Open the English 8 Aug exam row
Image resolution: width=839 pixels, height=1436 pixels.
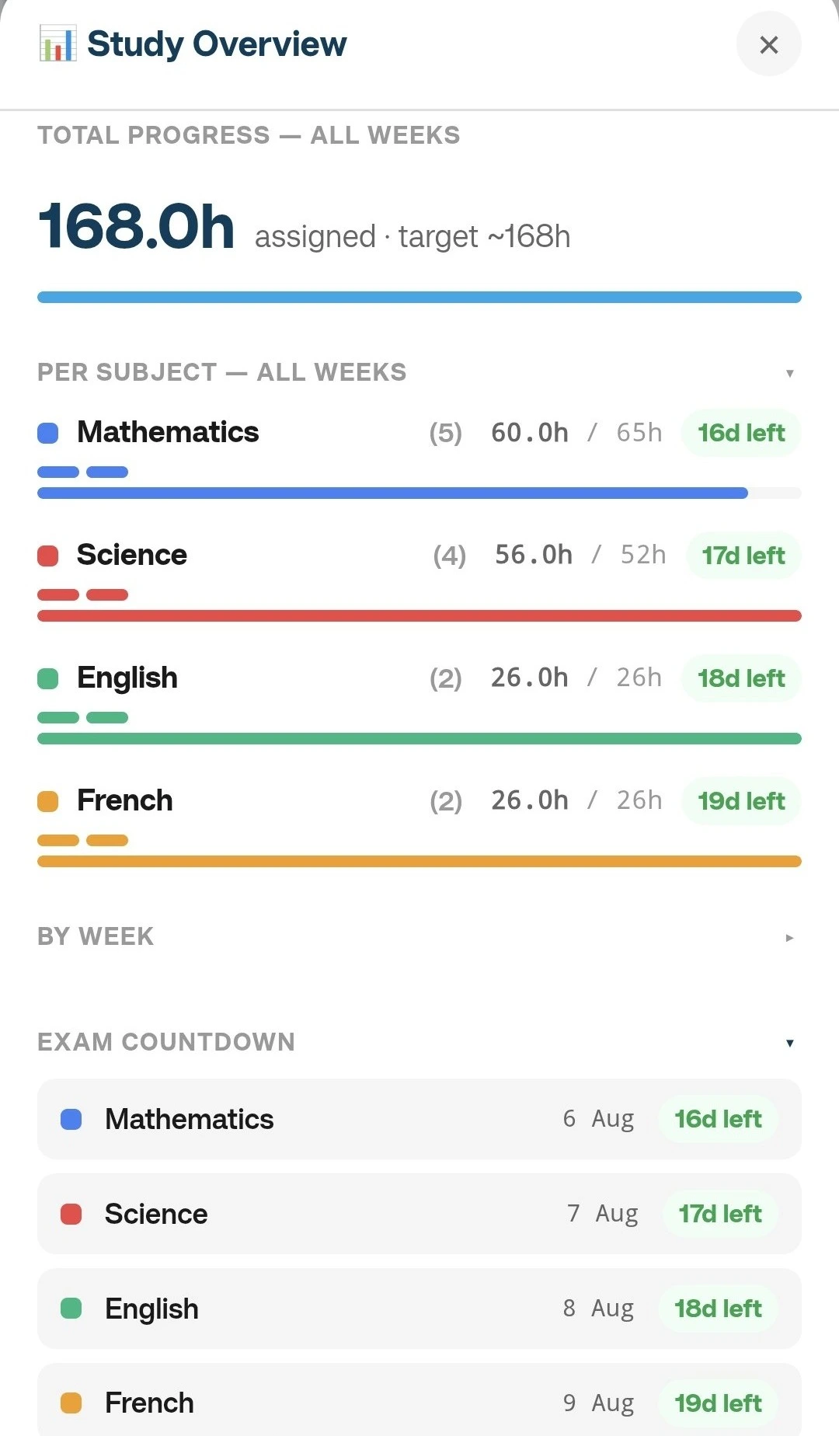tap(419, 1309)
